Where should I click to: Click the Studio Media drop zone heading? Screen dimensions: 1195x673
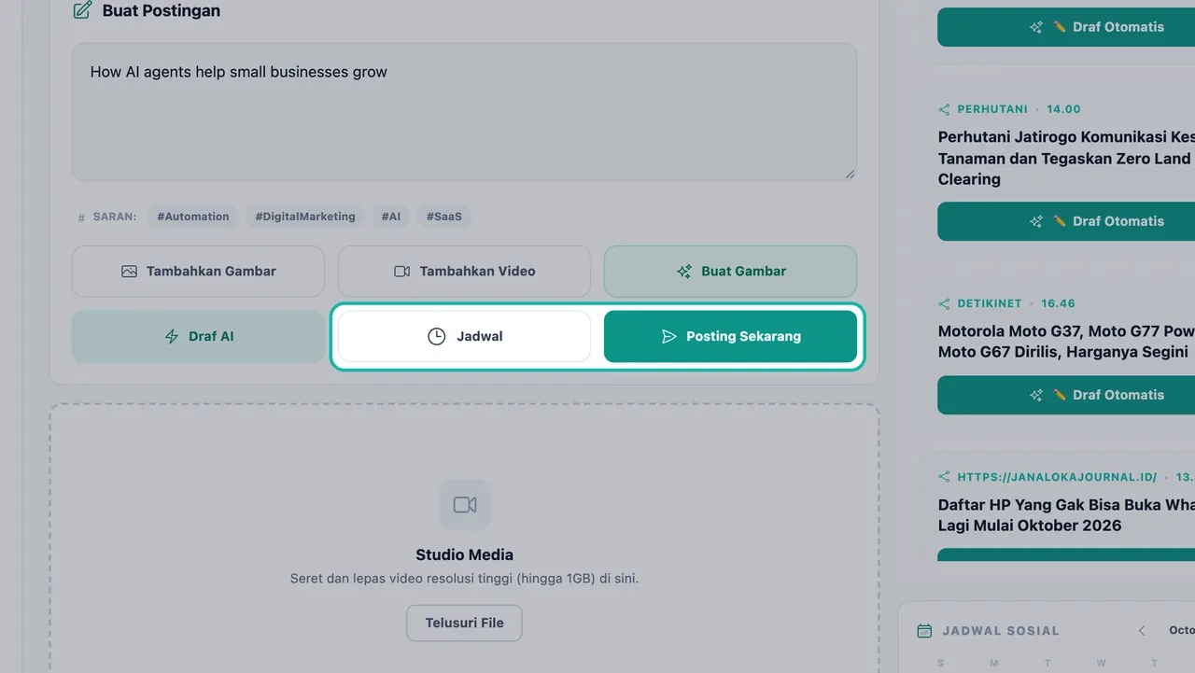point(465,554)
